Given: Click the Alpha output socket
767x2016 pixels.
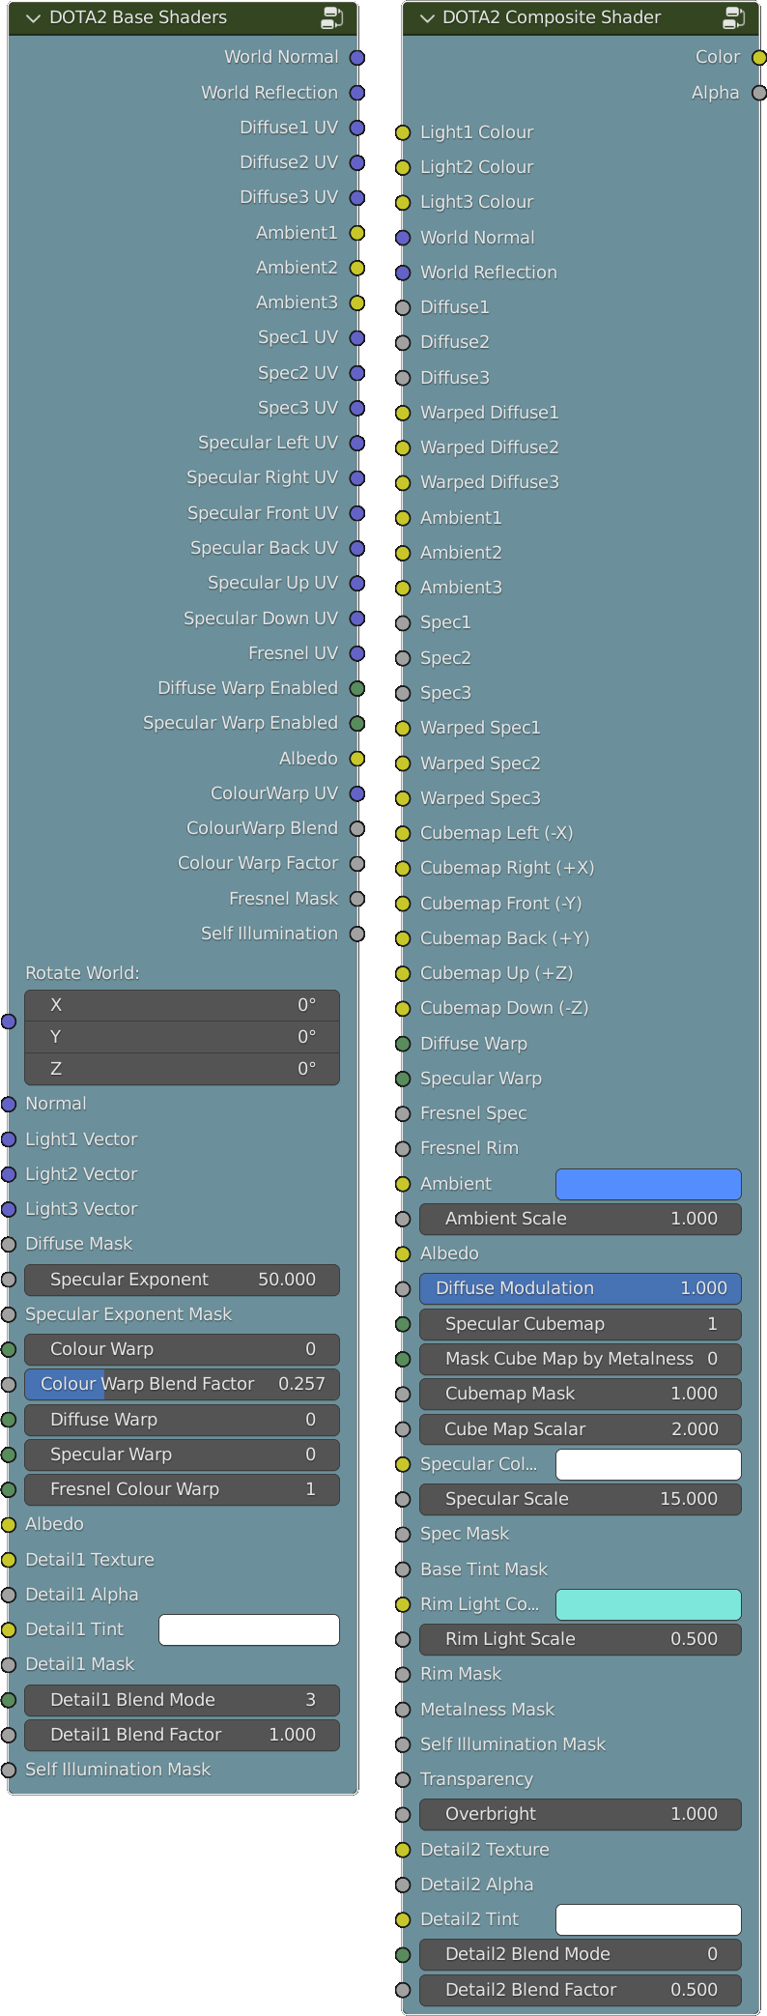Looking at the screenshot, I should (x=759, y=93).
